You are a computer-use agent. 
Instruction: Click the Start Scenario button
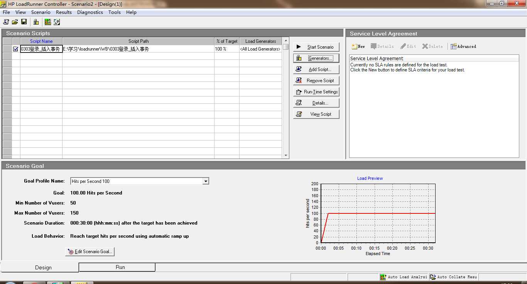click(x=316, y=47)
